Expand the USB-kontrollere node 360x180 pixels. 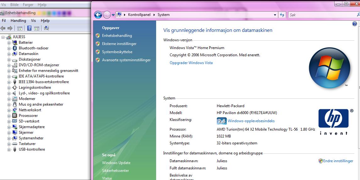[x=9, y=150]
